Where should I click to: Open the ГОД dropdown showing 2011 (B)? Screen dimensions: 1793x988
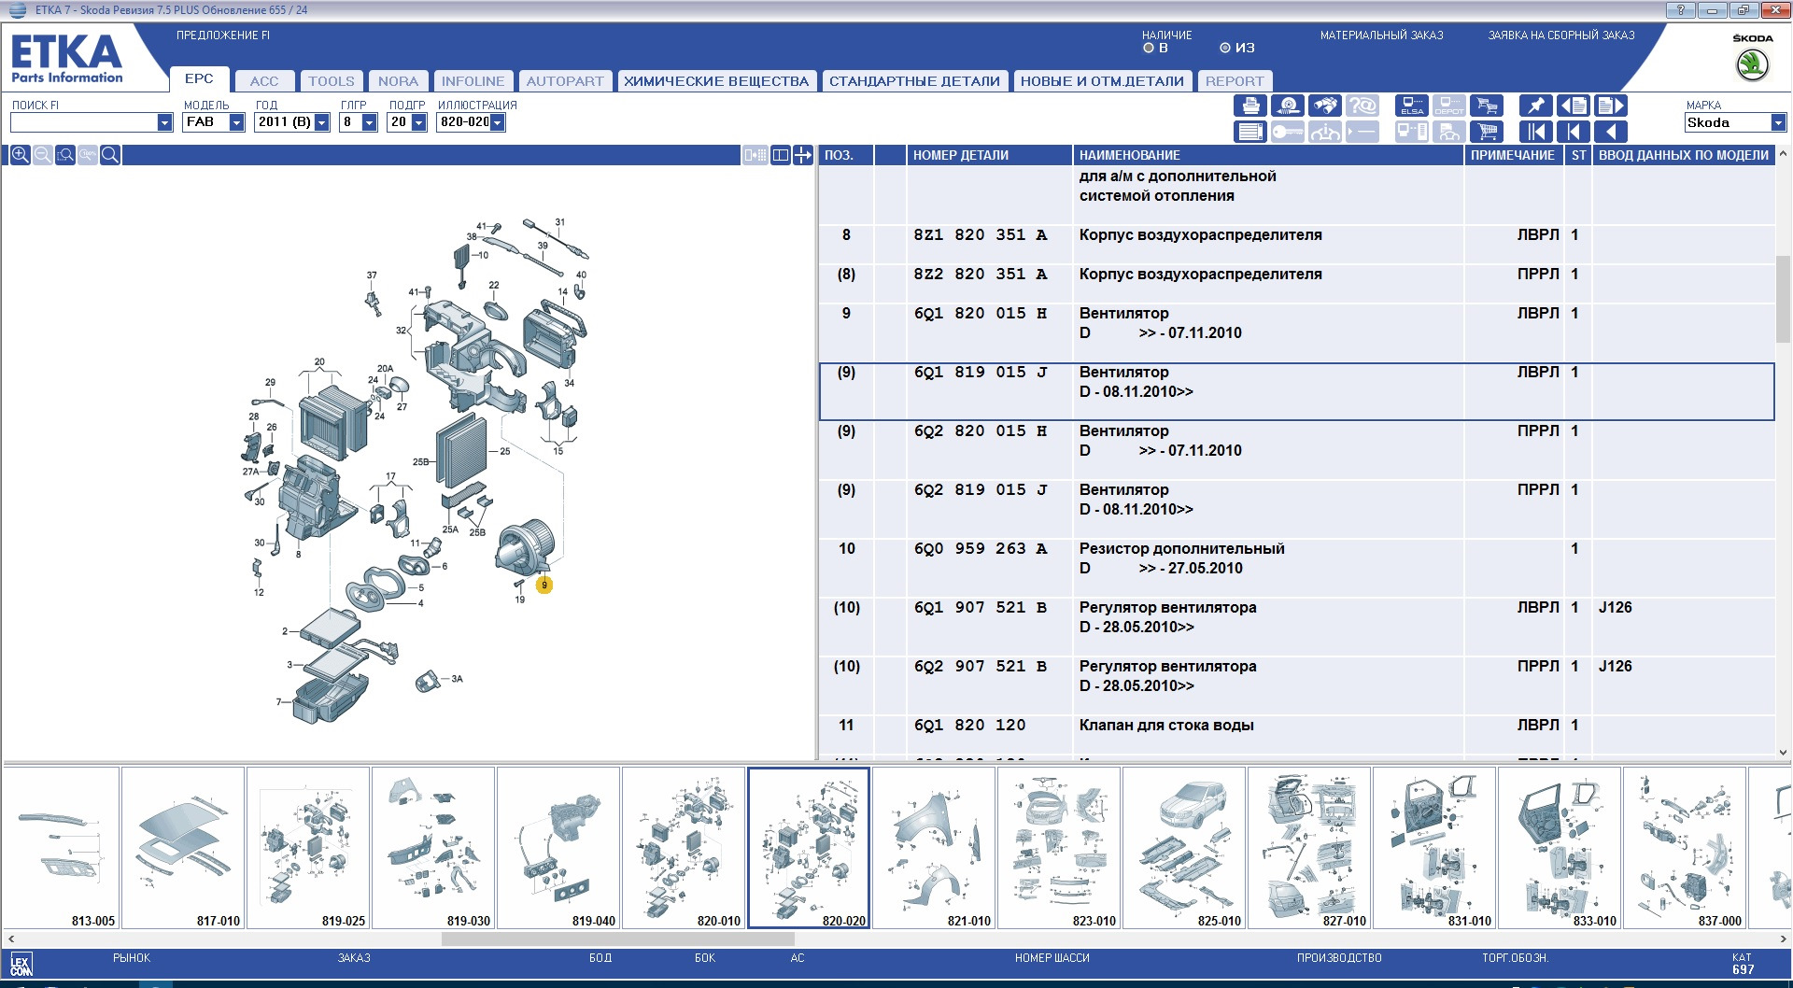coord(322,122)
